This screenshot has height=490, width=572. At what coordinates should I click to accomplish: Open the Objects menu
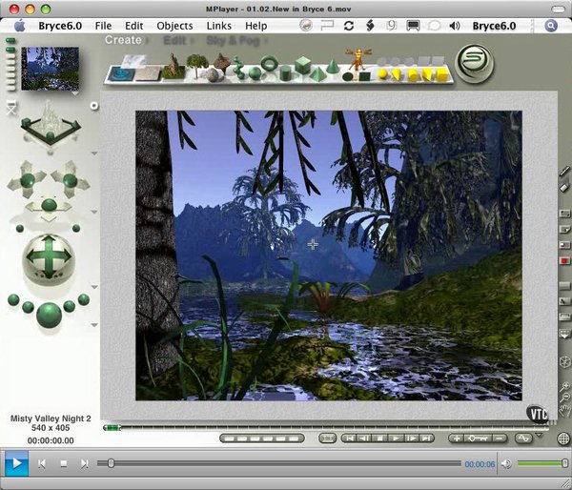174,26
